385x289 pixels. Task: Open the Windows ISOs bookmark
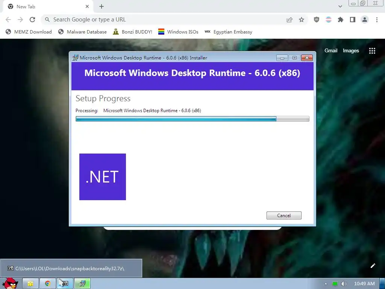(x=178, y=32)
